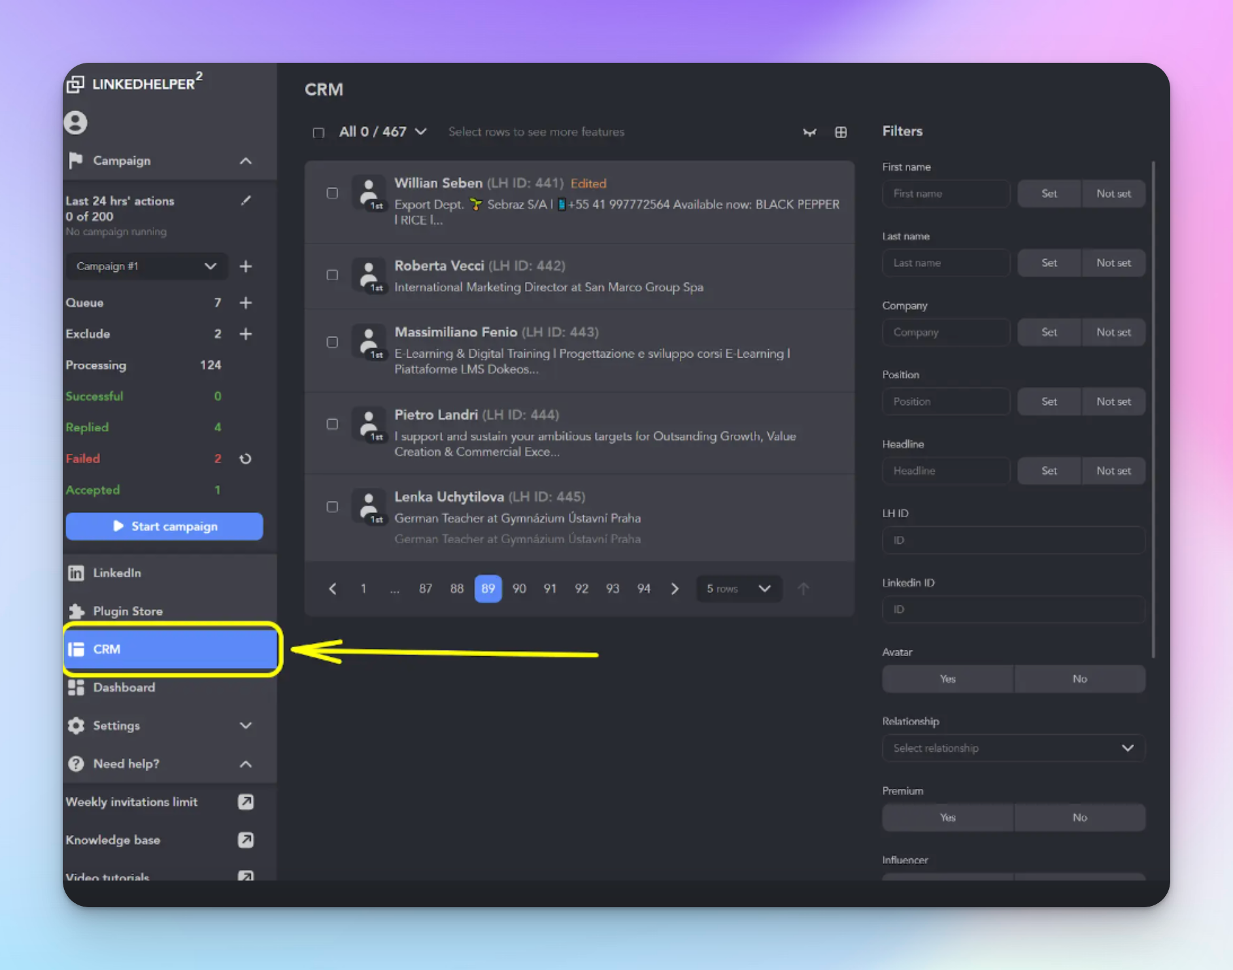This screenshot has height=970, width=1233.
Task: Click Massimiliano Fenio's profile avatar
Action: pos(369,342)
